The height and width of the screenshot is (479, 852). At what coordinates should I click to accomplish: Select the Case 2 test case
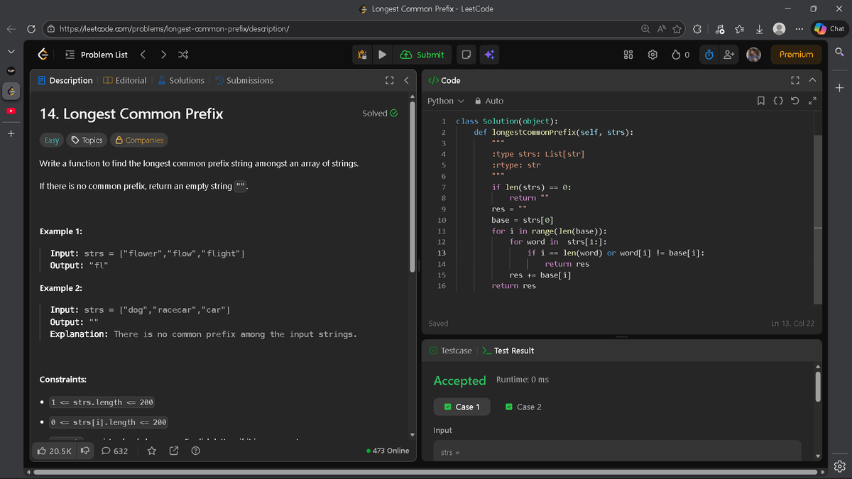click(523, 407)
